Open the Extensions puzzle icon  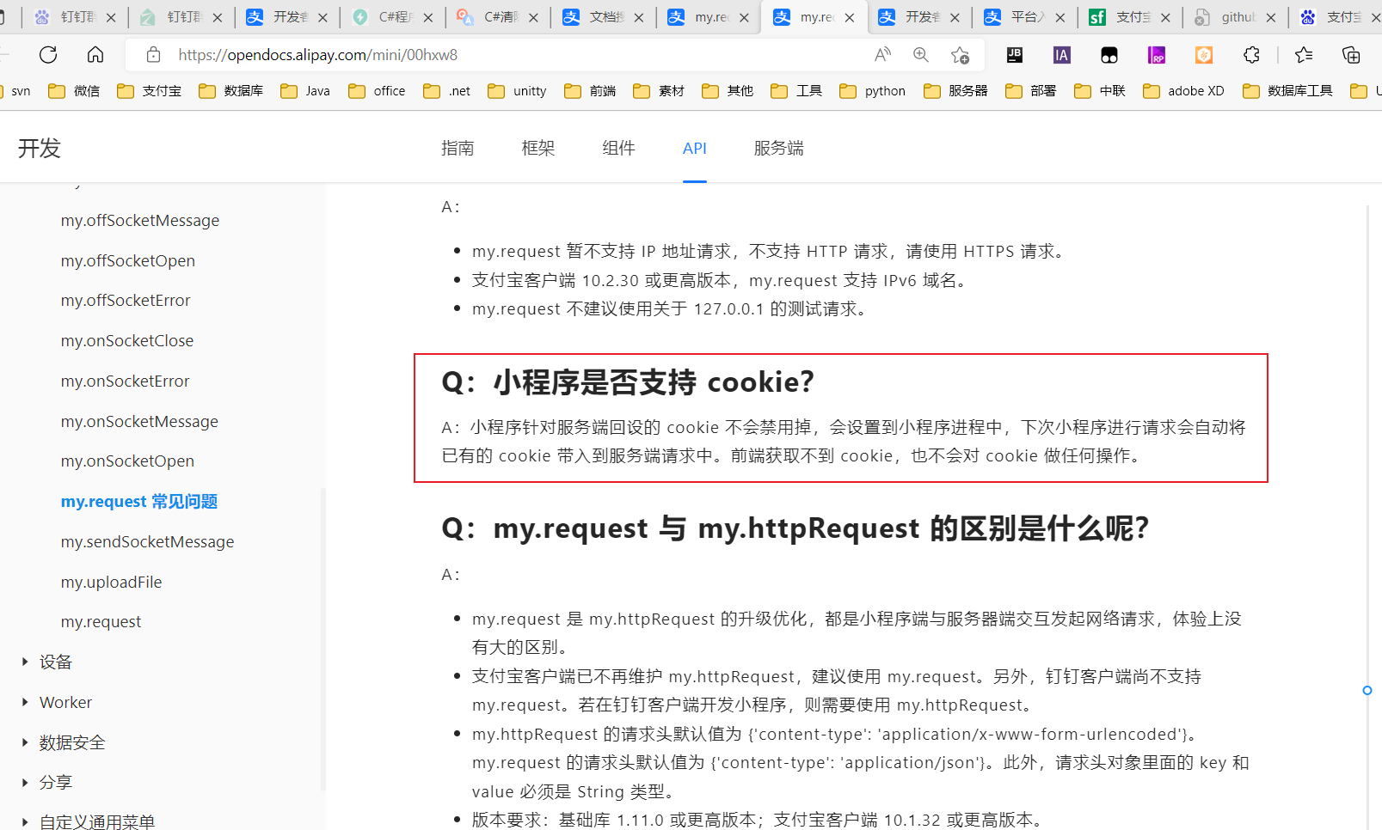(1251, 55)
